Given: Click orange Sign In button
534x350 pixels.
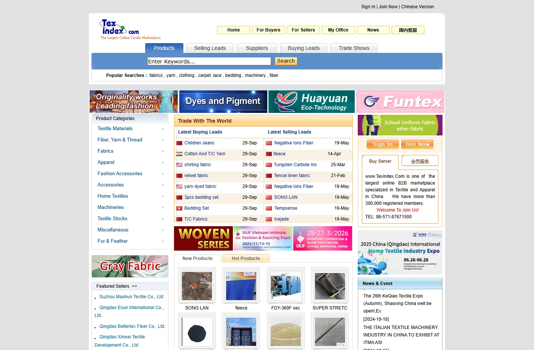Looking at the screenshot, I should (x=383, y=144).
